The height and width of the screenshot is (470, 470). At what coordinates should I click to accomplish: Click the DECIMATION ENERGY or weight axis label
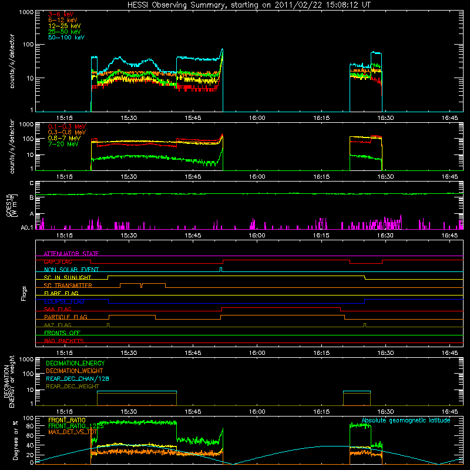9,381
